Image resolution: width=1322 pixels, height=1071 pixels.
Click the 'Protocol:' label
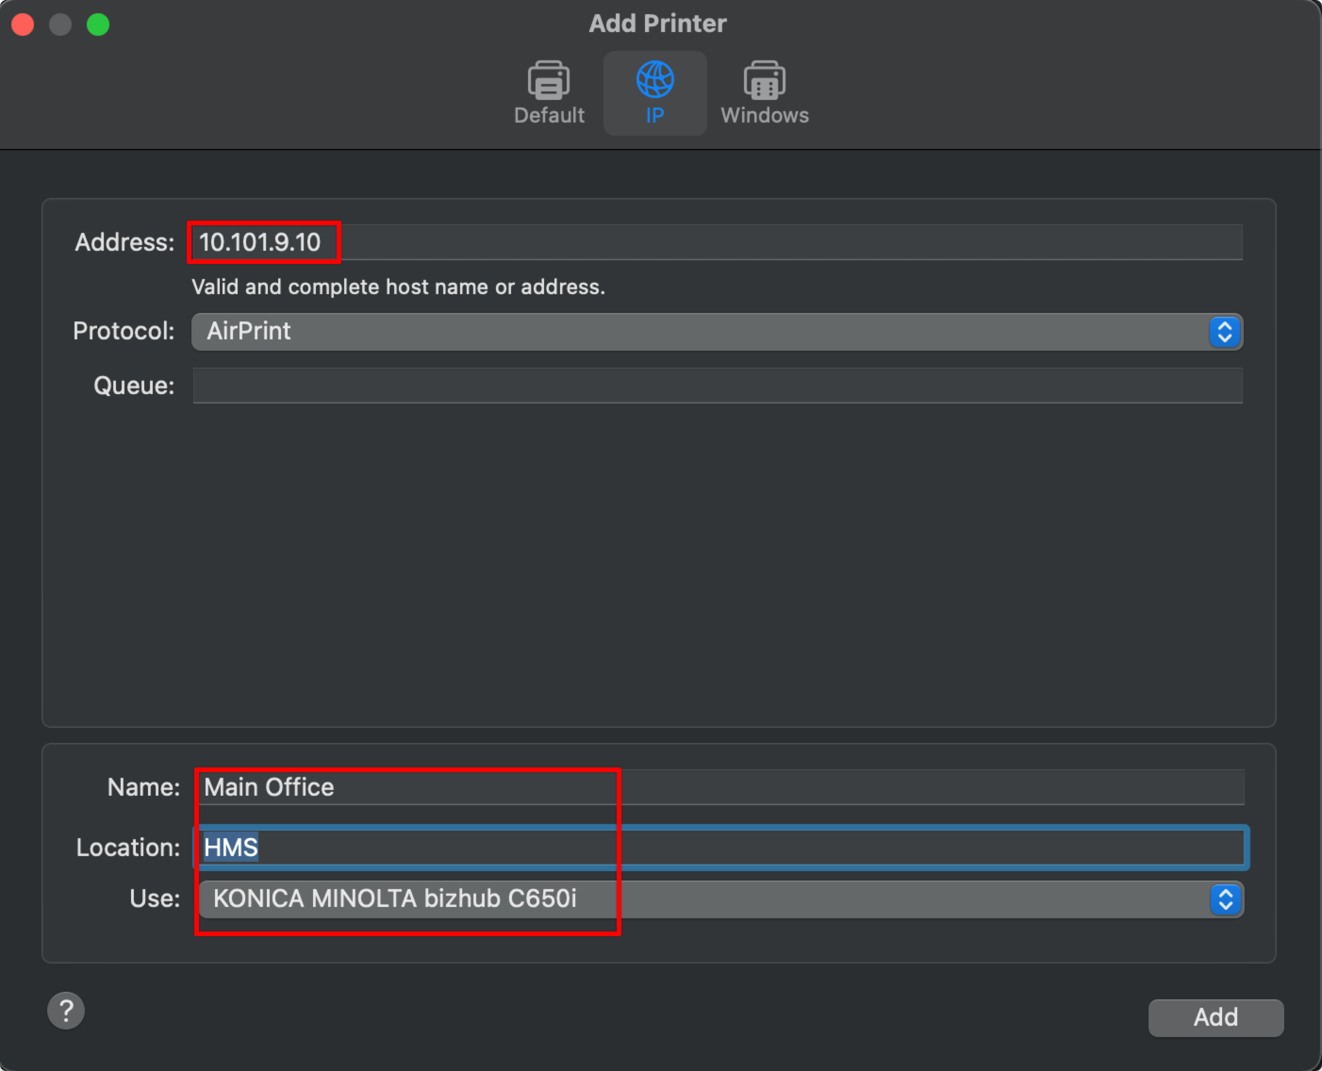(124, 331)
